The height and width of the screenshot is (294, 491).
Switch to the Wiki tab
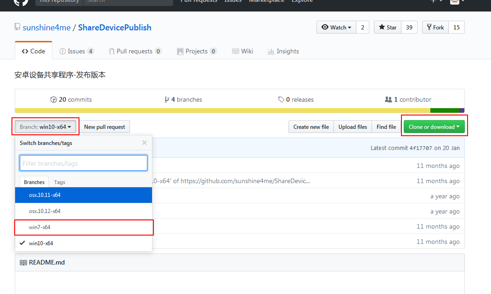point(243,51)
